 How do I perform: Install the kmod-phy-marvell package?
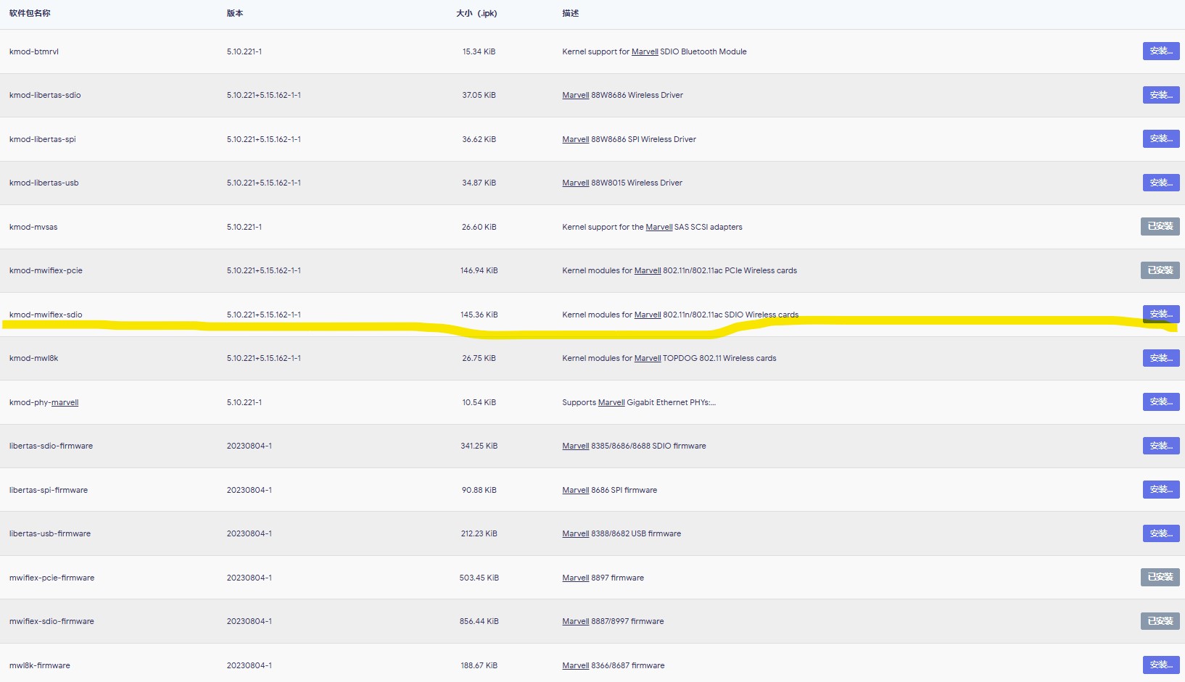point(1160,402)
